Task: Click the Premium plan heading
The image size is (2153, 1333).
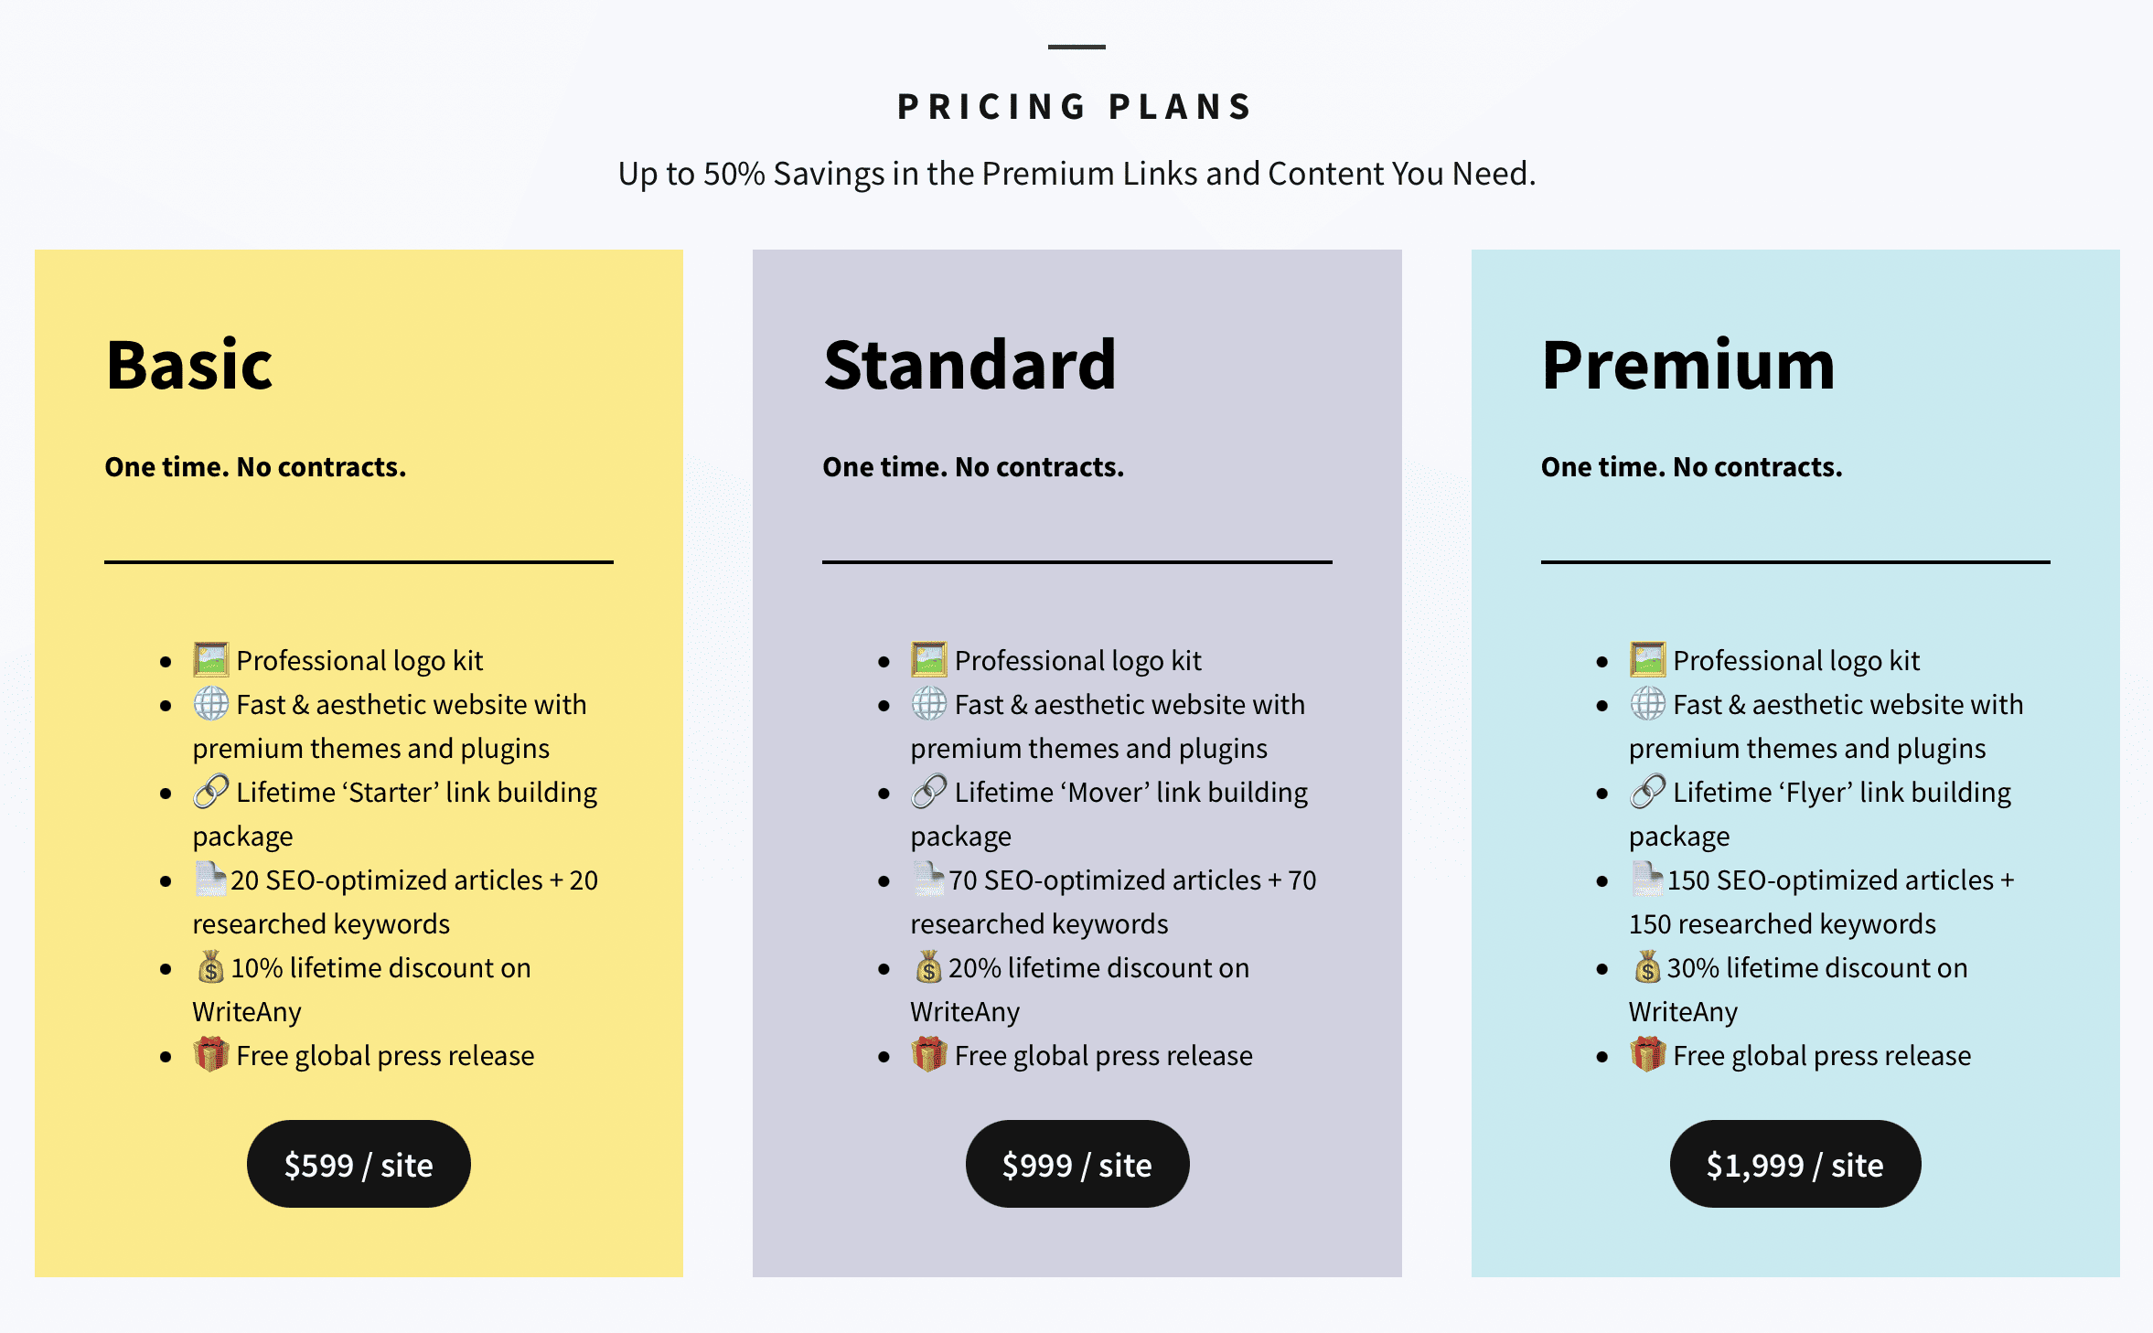Action: click(1687, 365)
